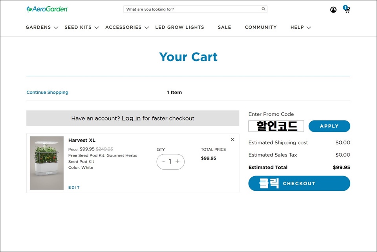Click 'Free Seed Pod Kit: Gourmet Herbs' text
This screenshot has width=377, height=252.
[x=102, y=155]
